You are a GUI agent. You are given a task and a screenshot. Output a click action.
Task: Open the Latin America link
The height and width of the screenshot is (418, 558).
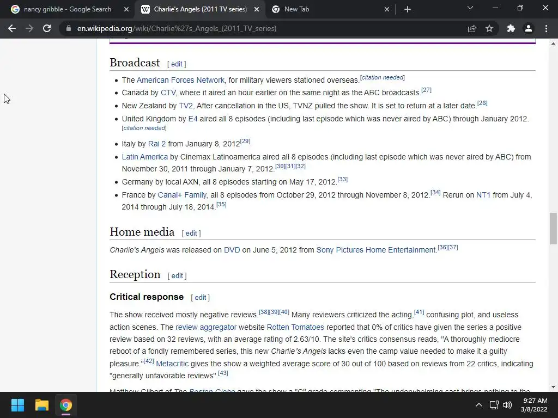145,157
